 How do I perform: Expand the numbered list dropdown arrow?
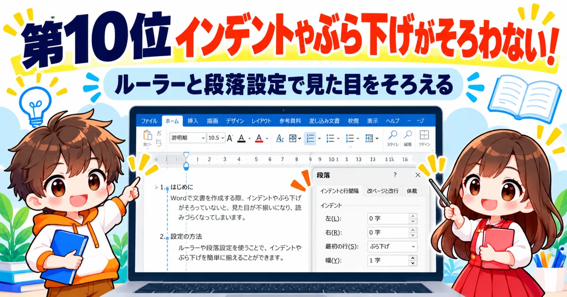point(339,139)
